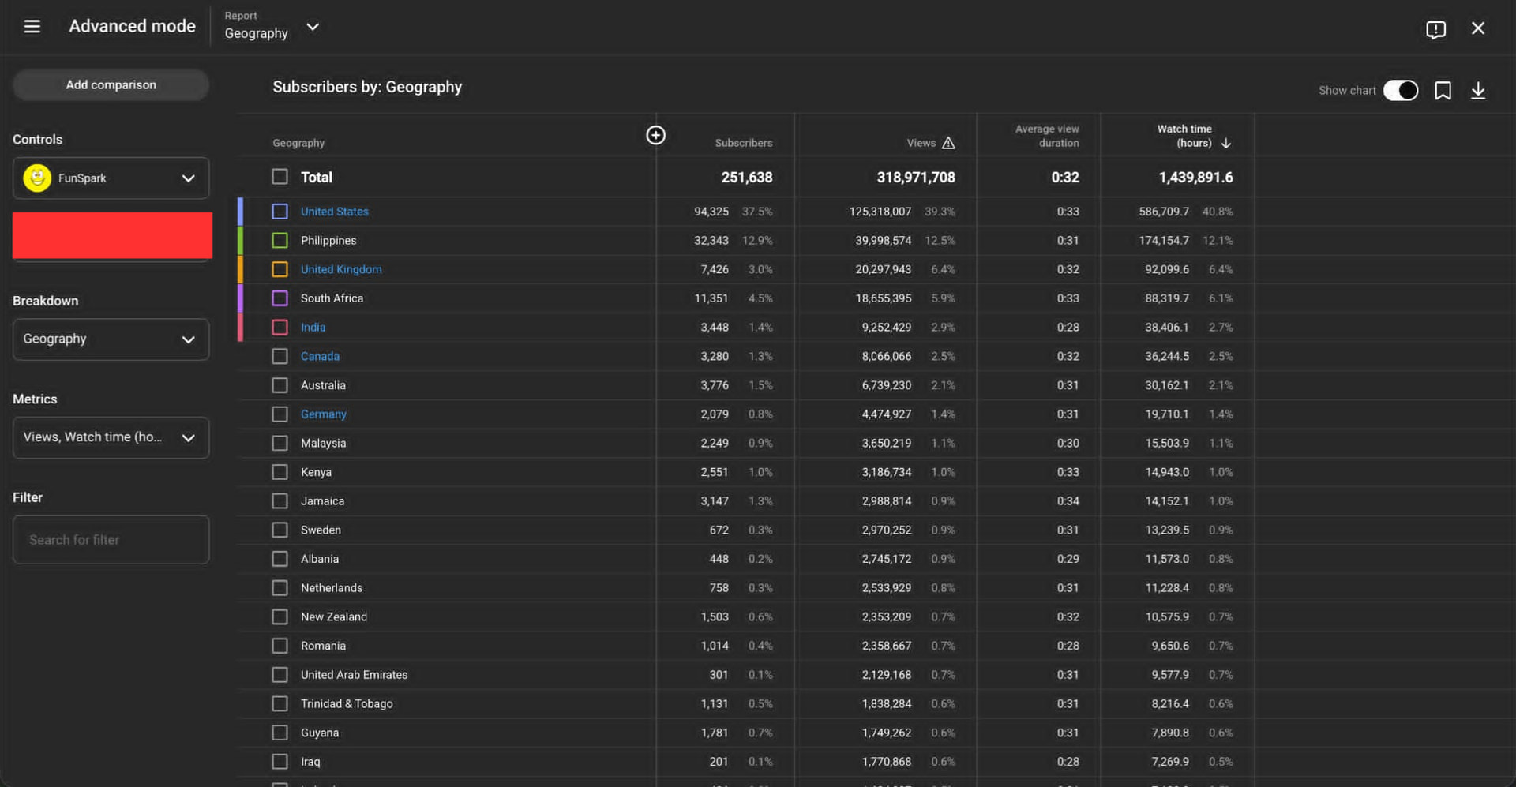Click the Views warning triangle icon
The width and height of the screenshot is (1516, 787).
pos(948,143)
